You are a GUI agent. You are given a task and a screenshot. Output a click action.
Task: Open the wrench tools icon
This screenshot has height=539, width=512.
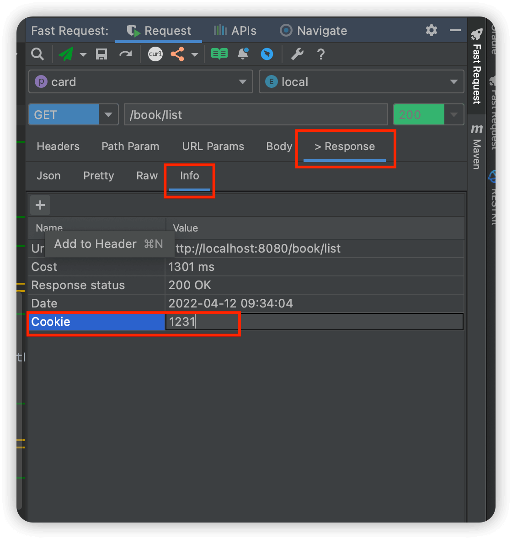tap(297, 54)
